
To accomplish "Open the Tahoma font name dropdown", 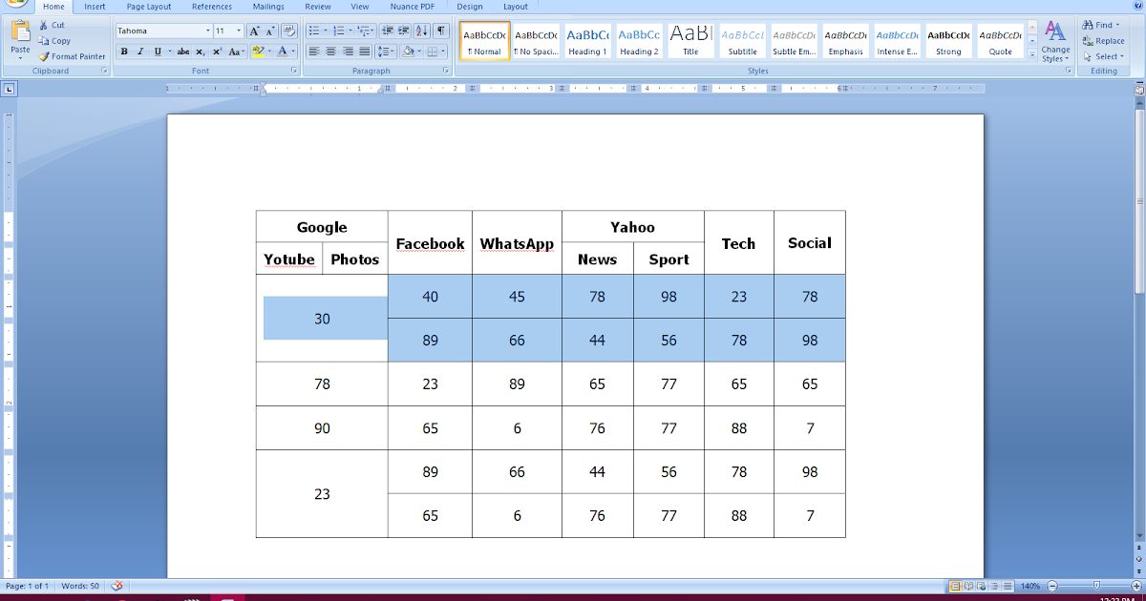I will [207, 31].
